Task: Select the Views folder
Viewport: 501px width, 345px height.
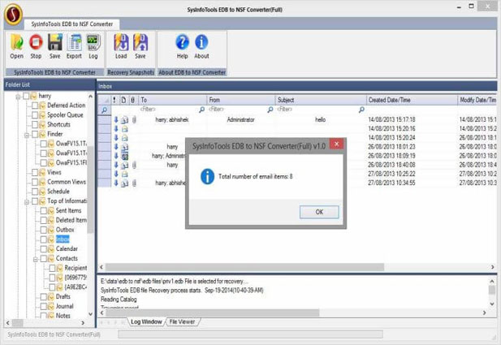Action: [x=54, y=172]
